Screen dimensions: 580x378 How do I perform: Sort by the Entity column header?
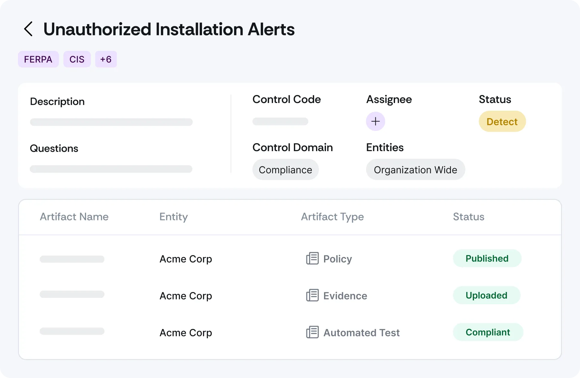point(173,217)
